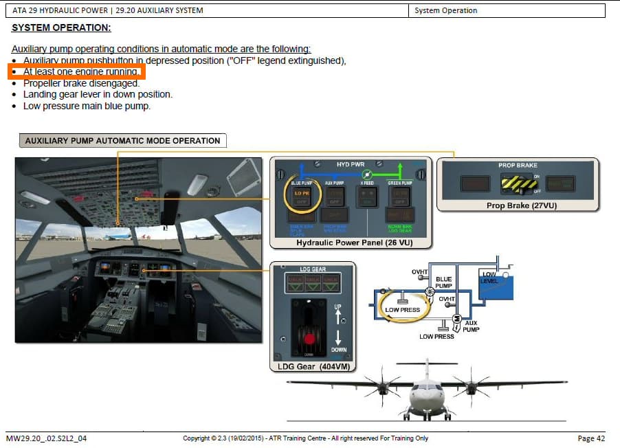Click the LDG Gear (404VM) caption
Viewport: 620px width, 448px height.
point(313,366)
